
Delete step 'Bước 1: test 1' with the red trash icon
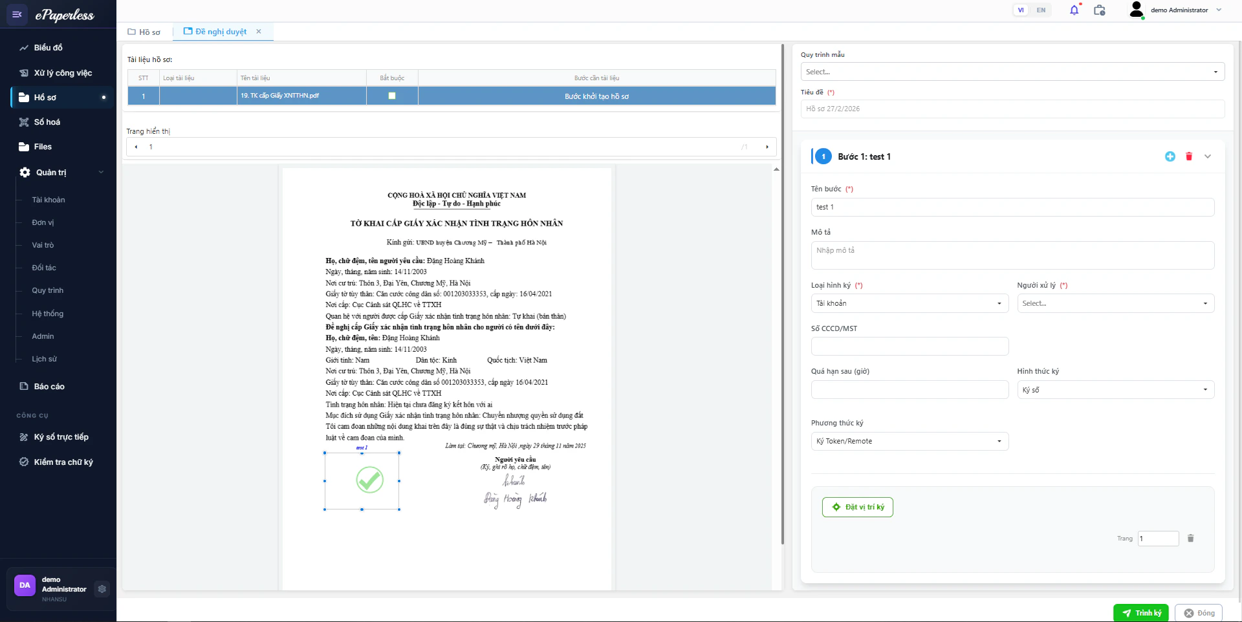pyautogui.click(x=1189, y=156)
